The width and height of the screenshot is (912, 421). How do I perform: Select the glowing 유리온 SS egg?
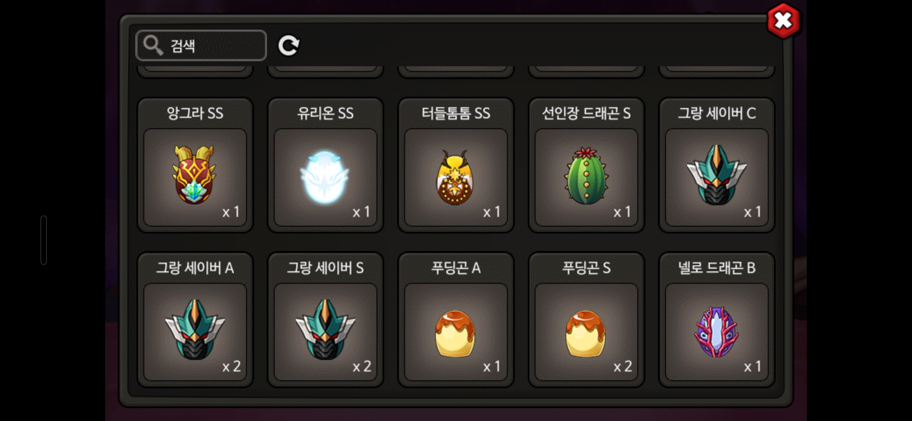point(325,165)
